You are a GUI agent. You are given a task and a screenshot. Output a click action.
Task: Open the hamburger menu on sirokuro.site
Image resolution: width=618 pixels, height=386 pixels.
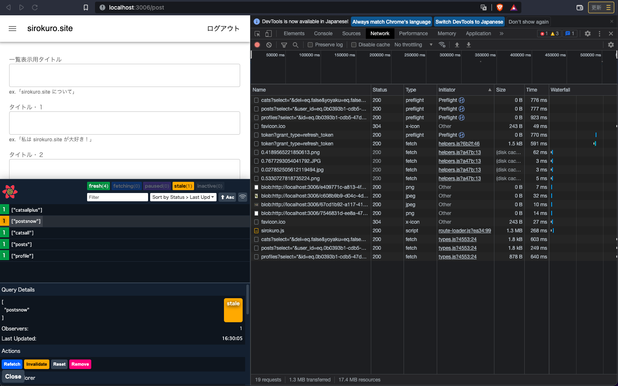pyautogui.click(x=12, y=29)
